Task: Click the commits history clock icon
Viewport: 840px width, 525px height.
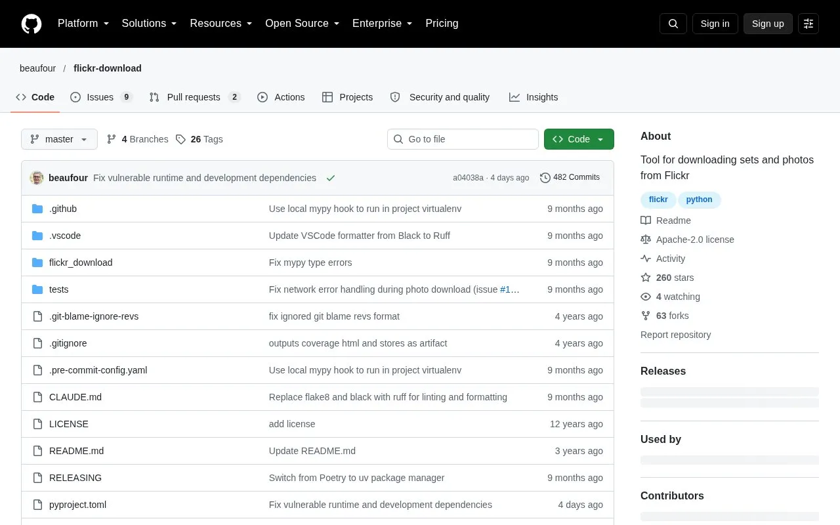Action: [x=545, y=178]
